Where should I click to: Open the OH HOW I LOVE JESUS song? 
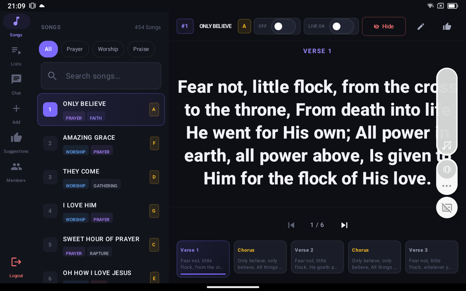pyautogui.click(x=101, y=274)
